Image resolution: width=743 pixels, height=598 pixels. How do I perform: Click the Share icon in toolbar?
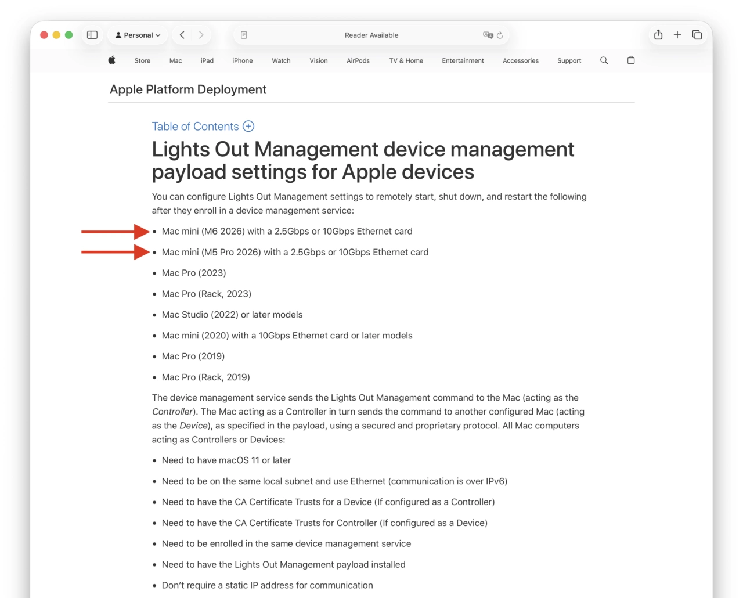658,35
